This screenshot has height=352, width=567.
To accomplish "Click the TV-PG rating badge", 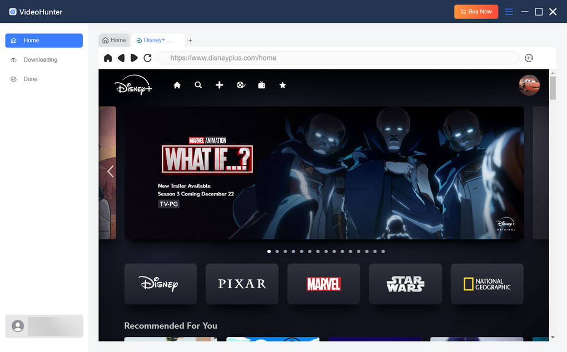I will [x=169, y=204].
